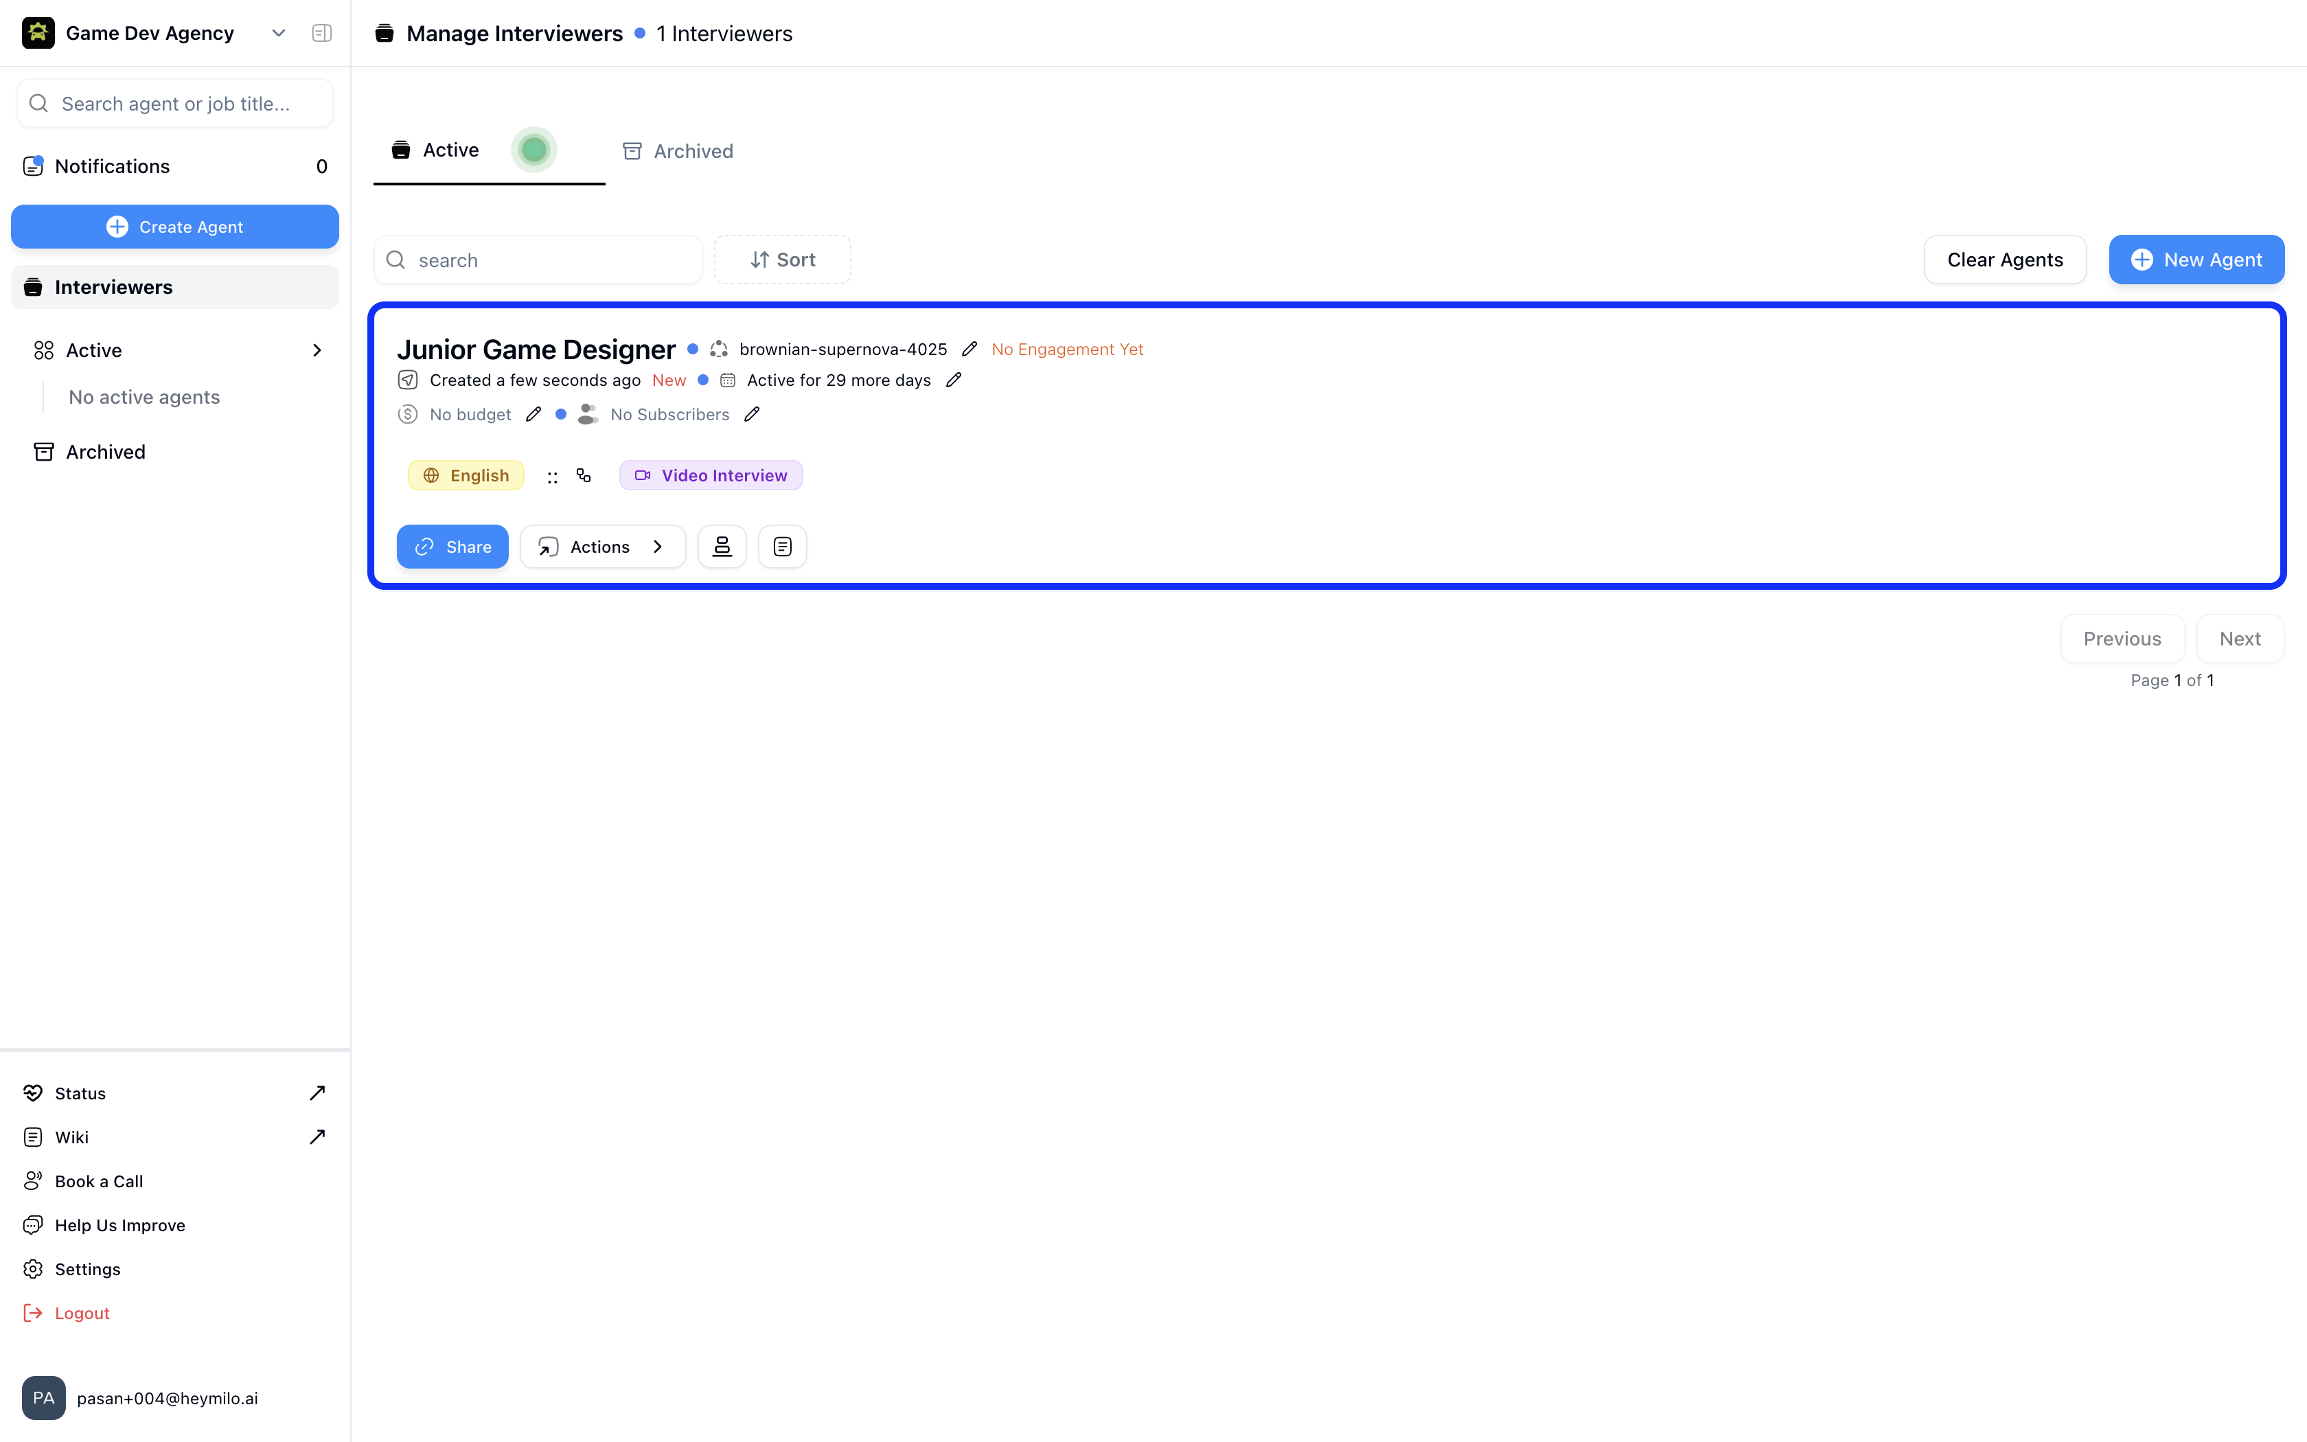Click the Clear Agents button
The height and width of the screenshot is (1442, 2307).
pos(2004,260)
